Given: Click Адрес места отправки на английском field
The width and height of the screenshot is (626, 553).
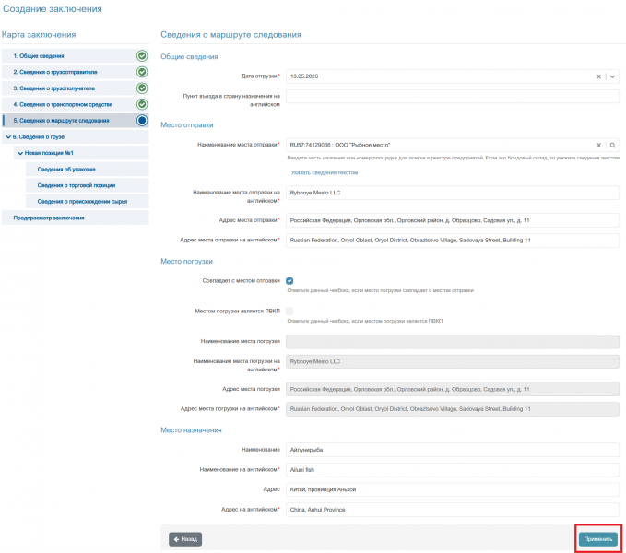Looking at the screenshot, I should [x=453, y=241].
